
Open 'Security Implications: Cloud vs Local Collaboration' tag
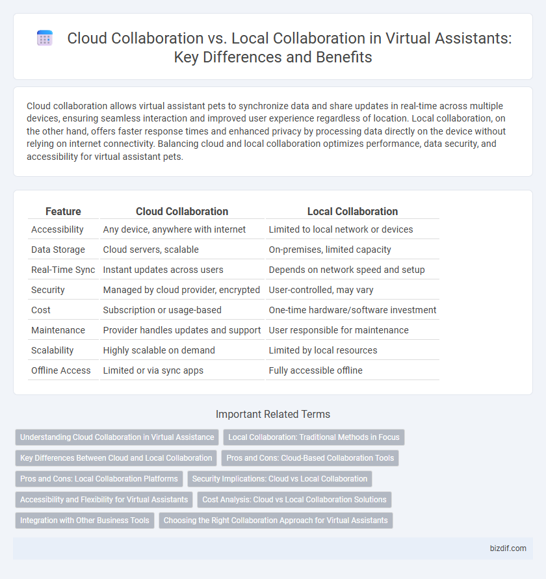click(x=279, y=478)
